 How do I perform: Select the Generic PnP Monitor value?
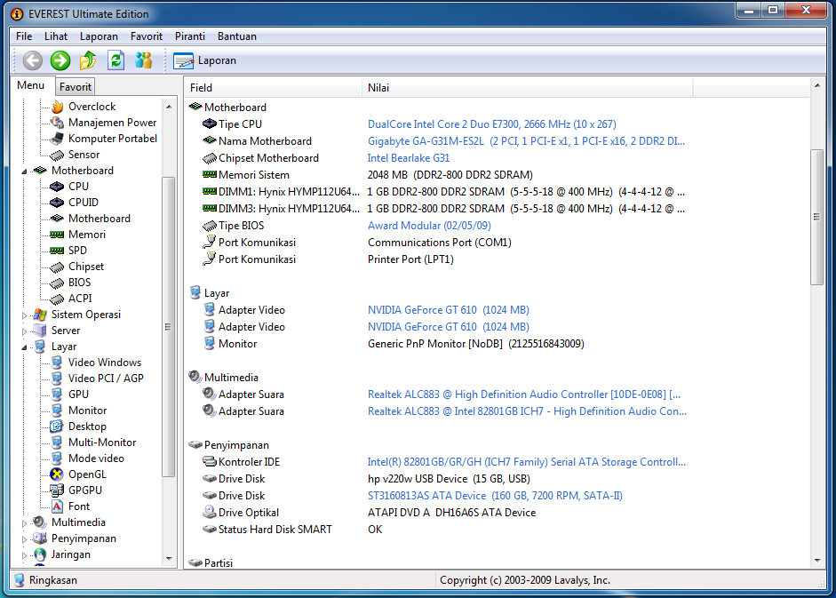tap(475, 344)
